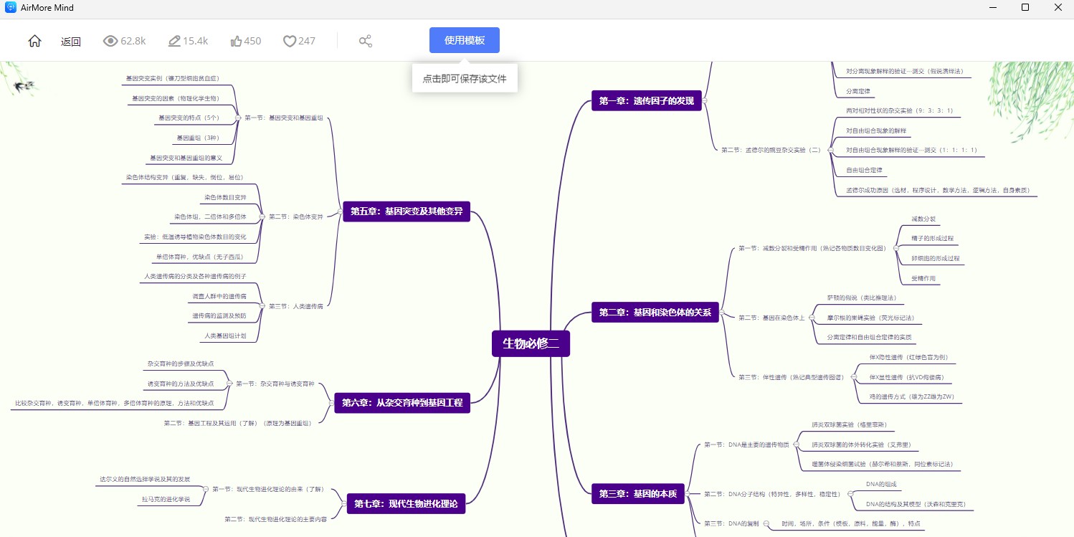Select the 第五章:基因突变及其他变异 node
The height and width of the screenshot is (537, 1074).
(x=407, y=212)
